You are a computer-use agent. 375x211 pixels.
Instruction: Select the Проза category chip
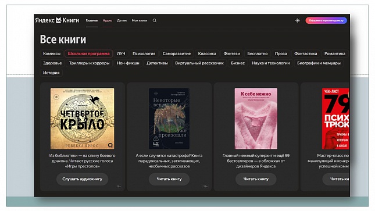(x=281, y=53)
